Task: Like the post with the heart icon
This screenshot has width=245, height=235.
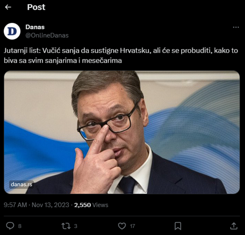Action: pos(122,226)
